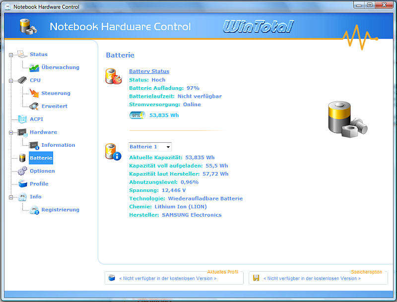Click the magnifier icon beside Erweitert
This screenshot has height=302, width=397.
(x=34, y=106)
